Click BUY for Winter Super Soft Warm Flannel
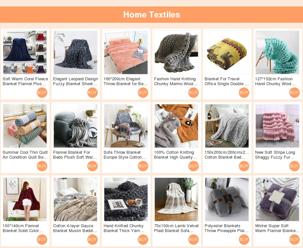 [294, 240]
